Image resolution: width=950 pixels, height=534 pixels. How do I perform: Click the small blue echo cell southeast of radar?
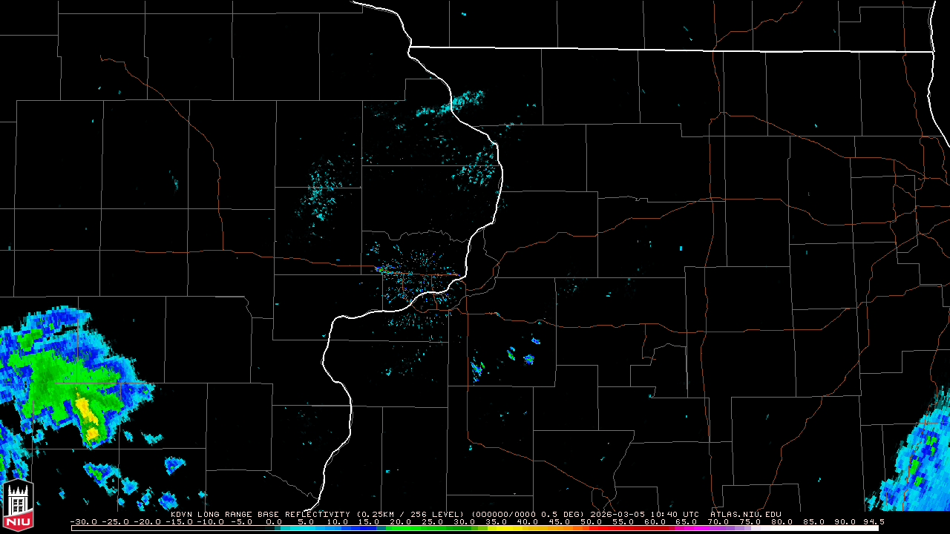[x=528, y=360]
